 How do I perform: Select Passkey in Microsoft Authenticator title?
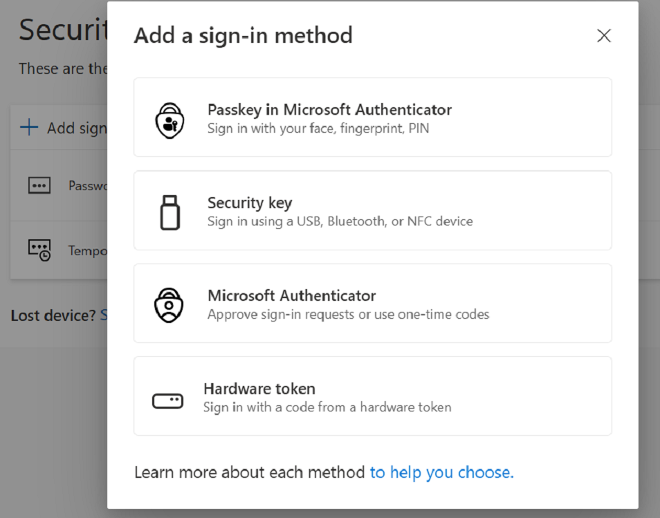pyautogui.click(x=329, y=109)
